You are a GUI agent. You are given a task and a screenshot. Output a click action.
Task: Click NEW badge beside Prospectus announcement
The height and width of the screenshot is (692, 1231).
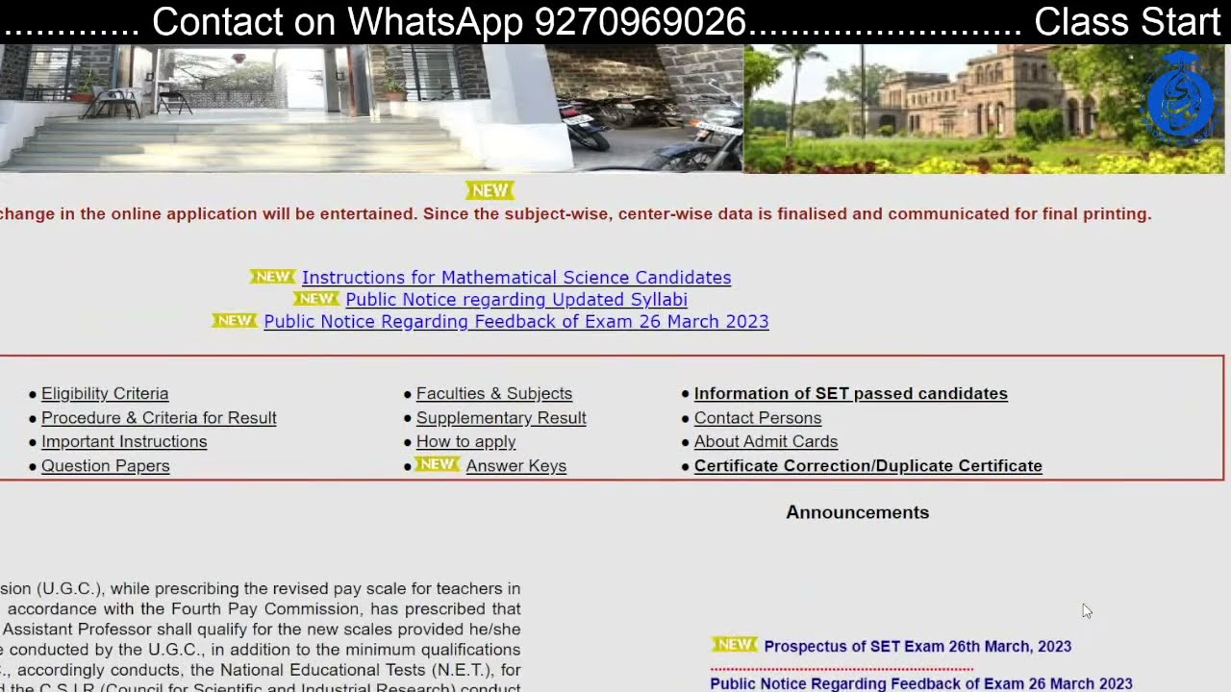click(735, 645)
